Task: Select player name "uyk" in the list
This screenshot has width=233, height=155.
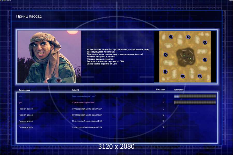Action: click(20, 96)
